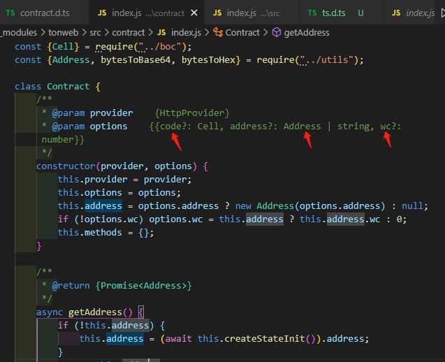Click the null literal in address line
This screenshot has width=445, height=362.
coord(412,206)
